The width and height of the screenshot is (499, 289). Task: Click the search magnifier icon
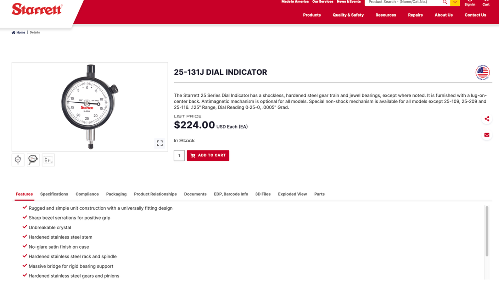(445, 2)
